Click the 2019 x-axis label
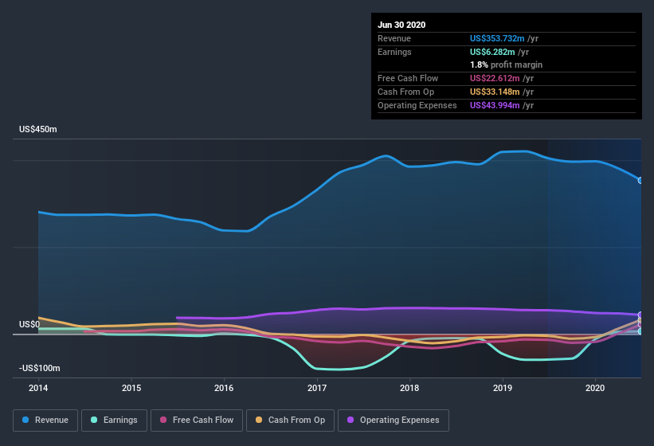This screenshot has height=446, width=654. [x=503, y=388]
